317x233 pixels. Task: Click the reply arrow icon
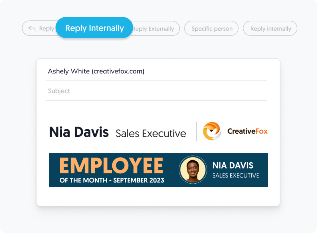coord(32,29)
